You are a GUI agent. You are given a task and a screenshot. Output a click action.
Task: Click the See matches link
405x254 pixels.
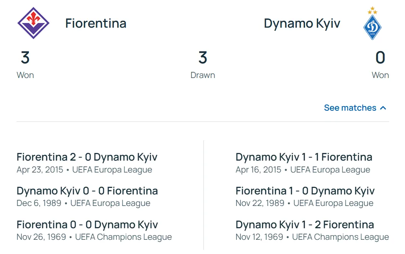pyautogui.click(x=350, y=108)
